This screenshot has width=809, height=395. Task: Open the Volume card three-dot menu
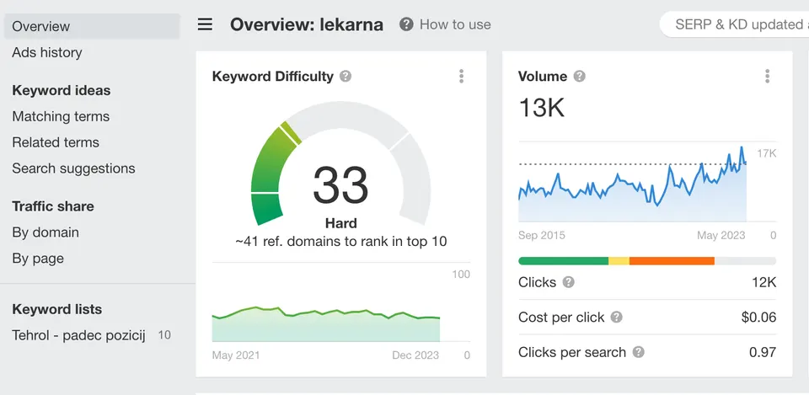[767, 77]
